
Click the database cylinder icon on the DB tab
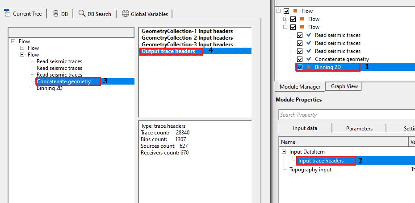(55, 14)
